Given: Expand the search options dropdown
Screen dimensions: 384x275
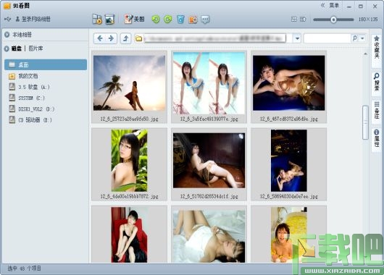Looking at the screenshot, I should coord(362,38).
